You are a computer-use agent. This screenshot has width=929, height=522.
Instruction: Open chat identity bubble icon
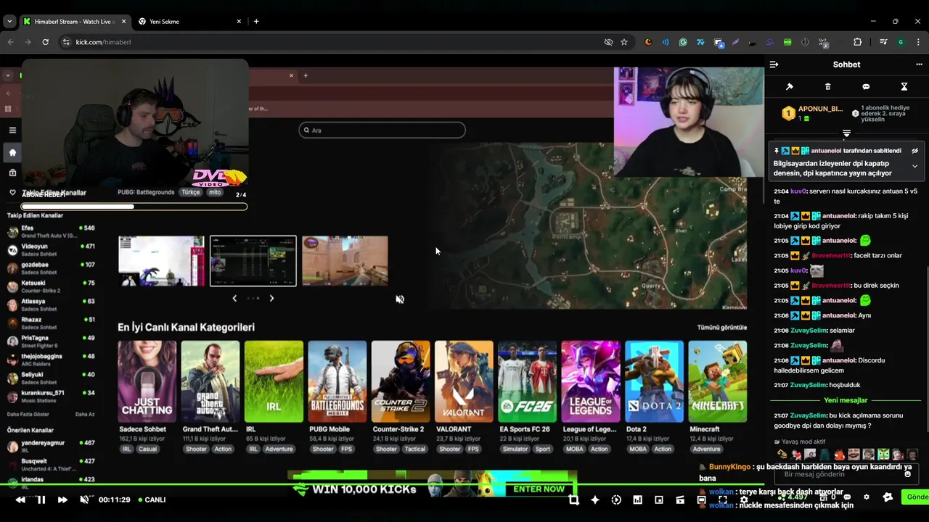[846, 497]
